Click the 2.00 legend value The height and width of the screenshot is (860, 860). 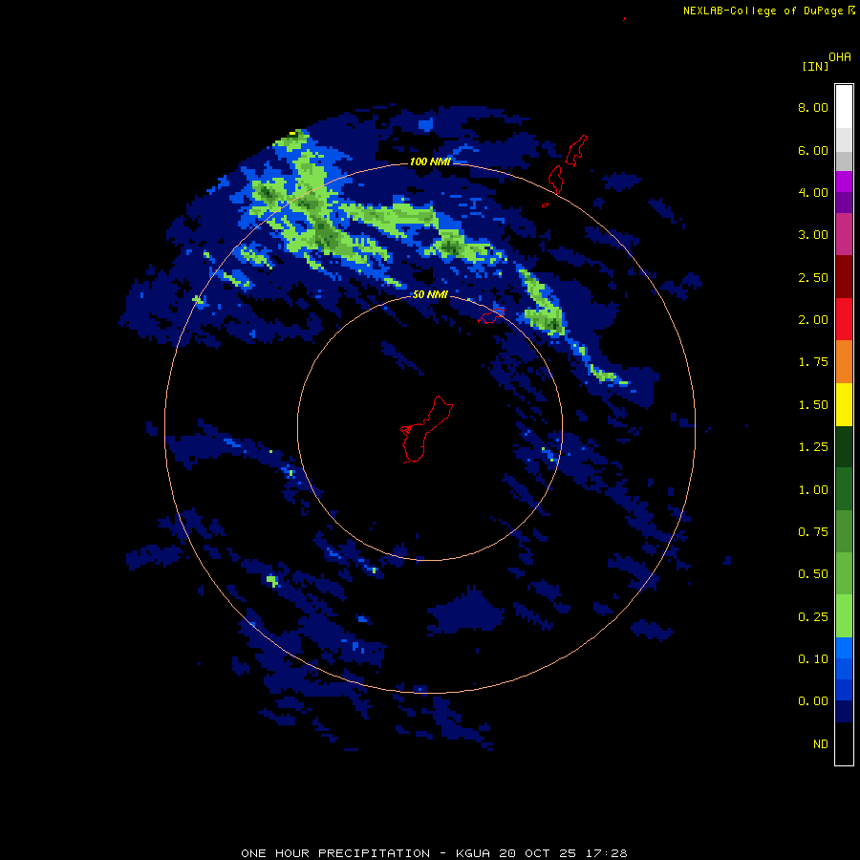coord(813,320)
